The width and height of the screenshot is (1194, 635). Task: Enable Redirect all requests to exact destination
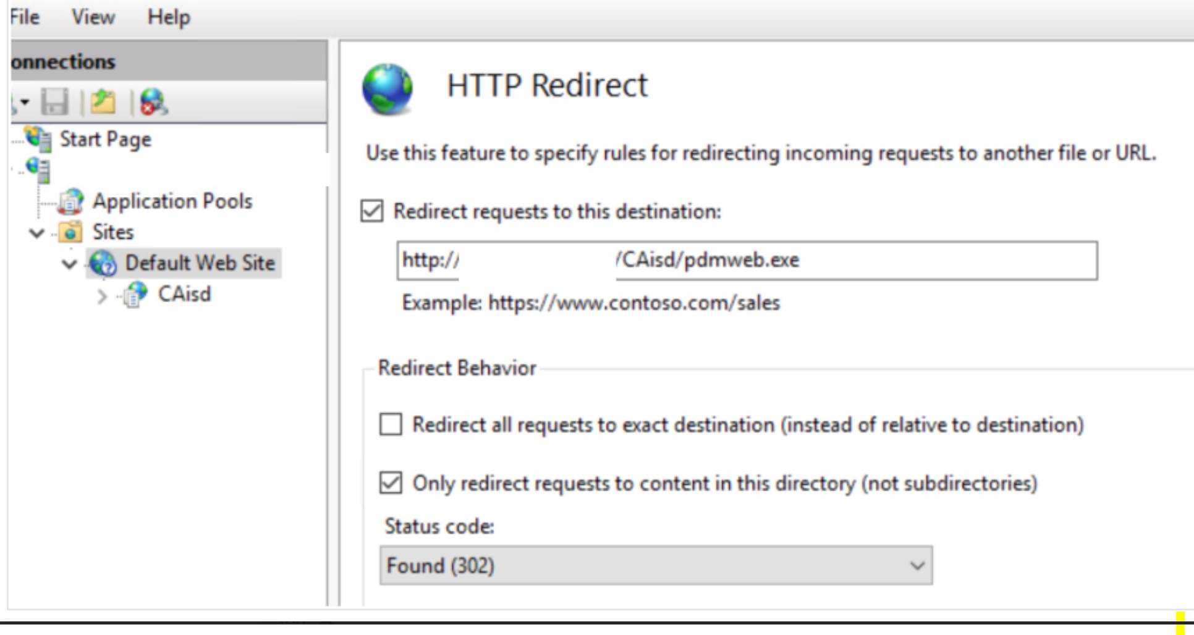[x=391, y=425]
